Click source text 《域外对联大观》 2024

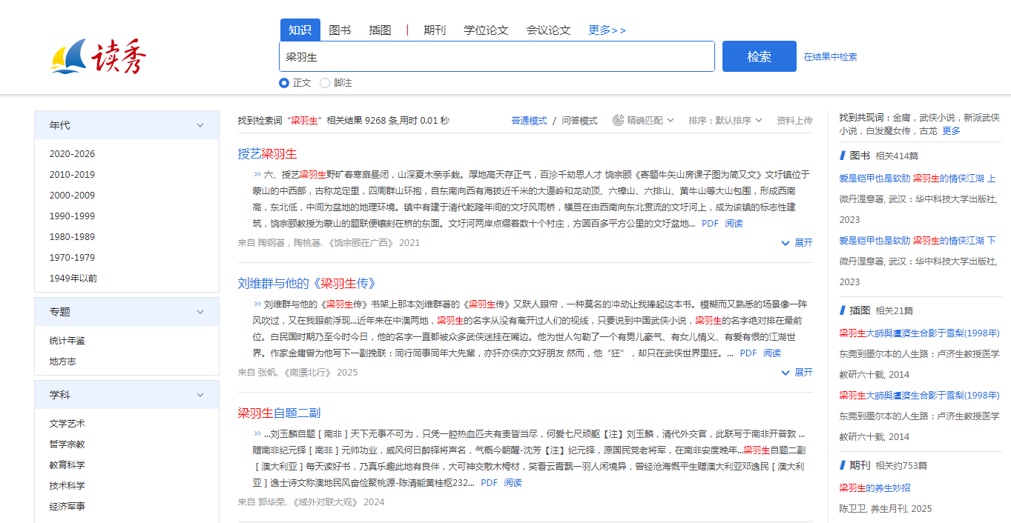[x=339, y=502]
